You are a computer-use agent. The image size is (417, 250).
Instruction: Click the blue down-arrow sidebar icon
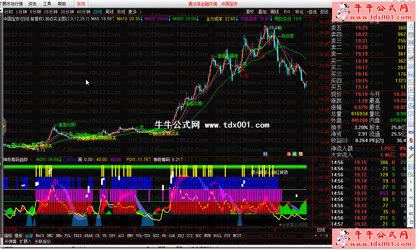coord(411,27)
